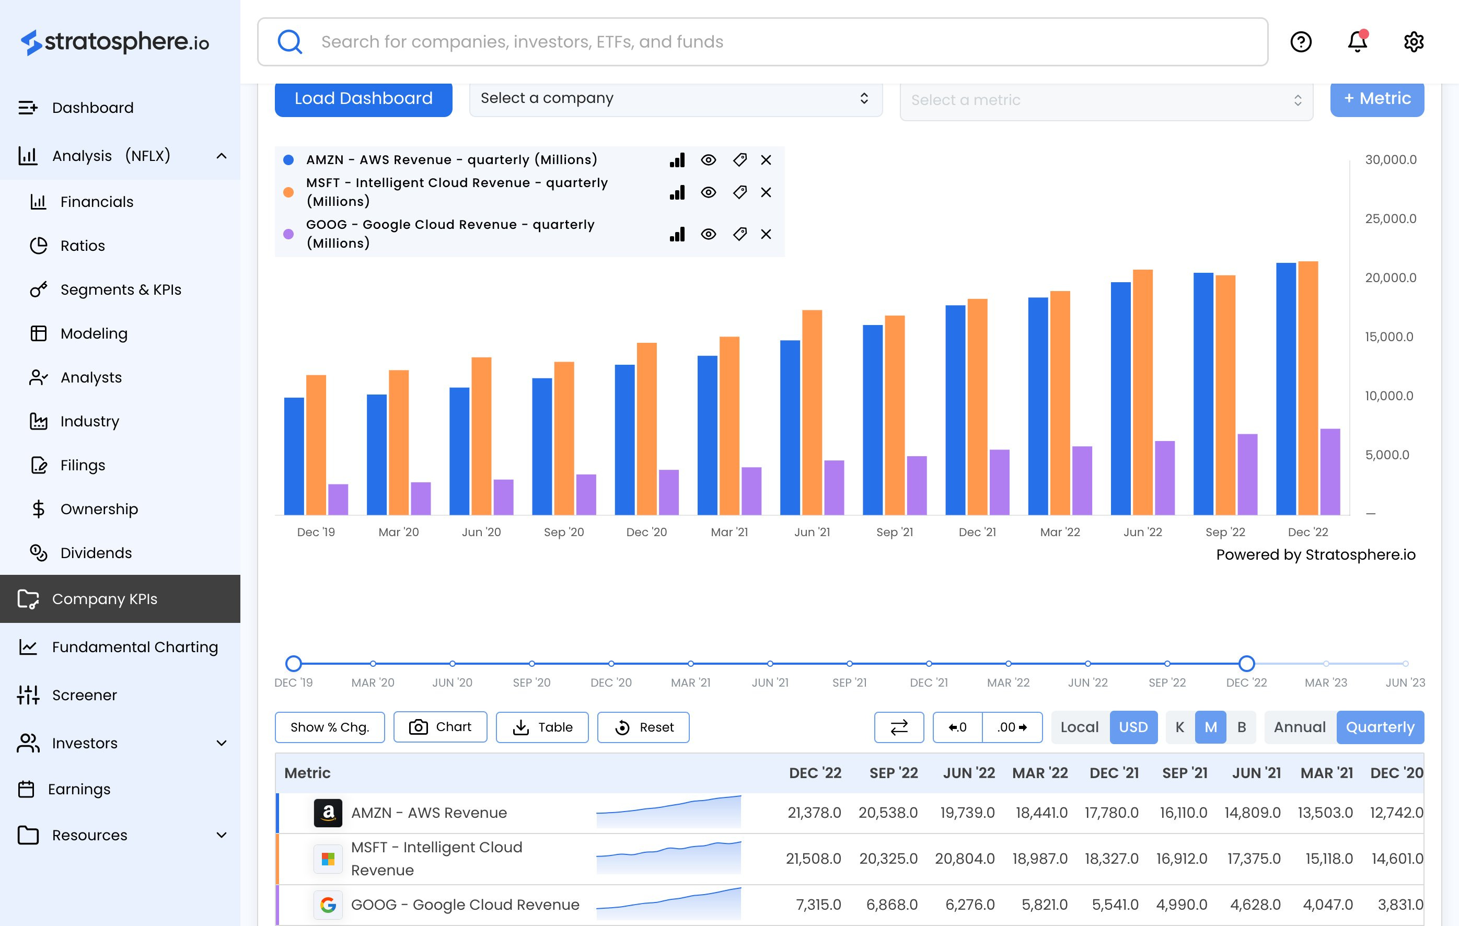Image resolution: width=1459 pixels, height=926 pixels.
Task: Click the AMZN AWS Revenue sparkline
Action: [668, 812]
